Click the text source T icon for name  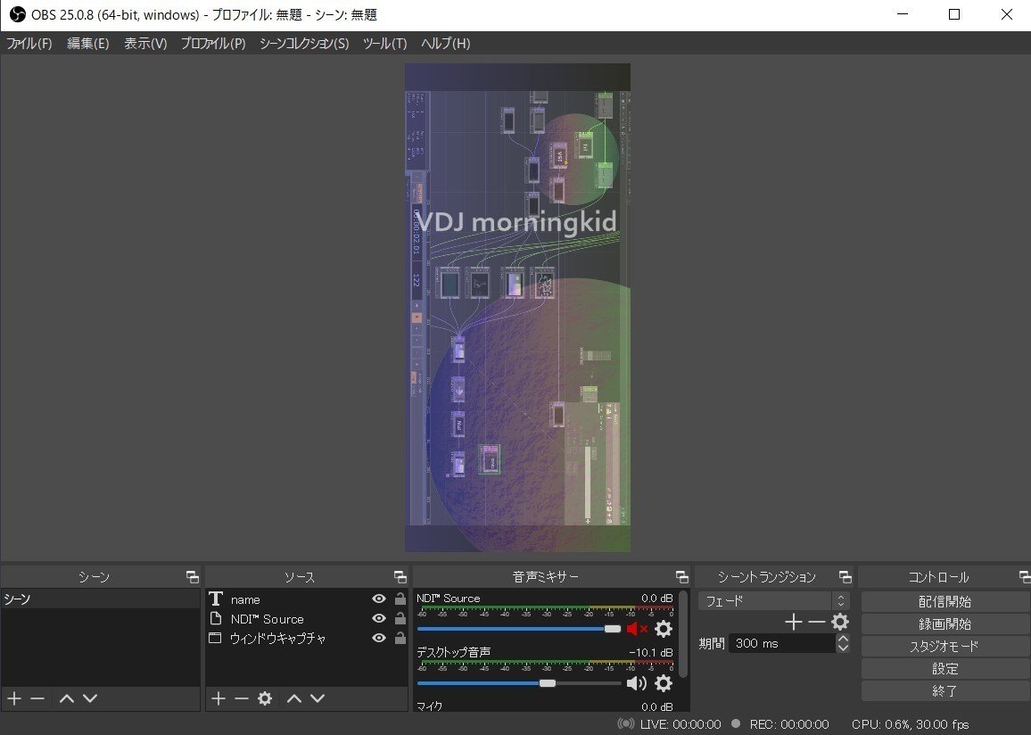click(x=216, y=599)
